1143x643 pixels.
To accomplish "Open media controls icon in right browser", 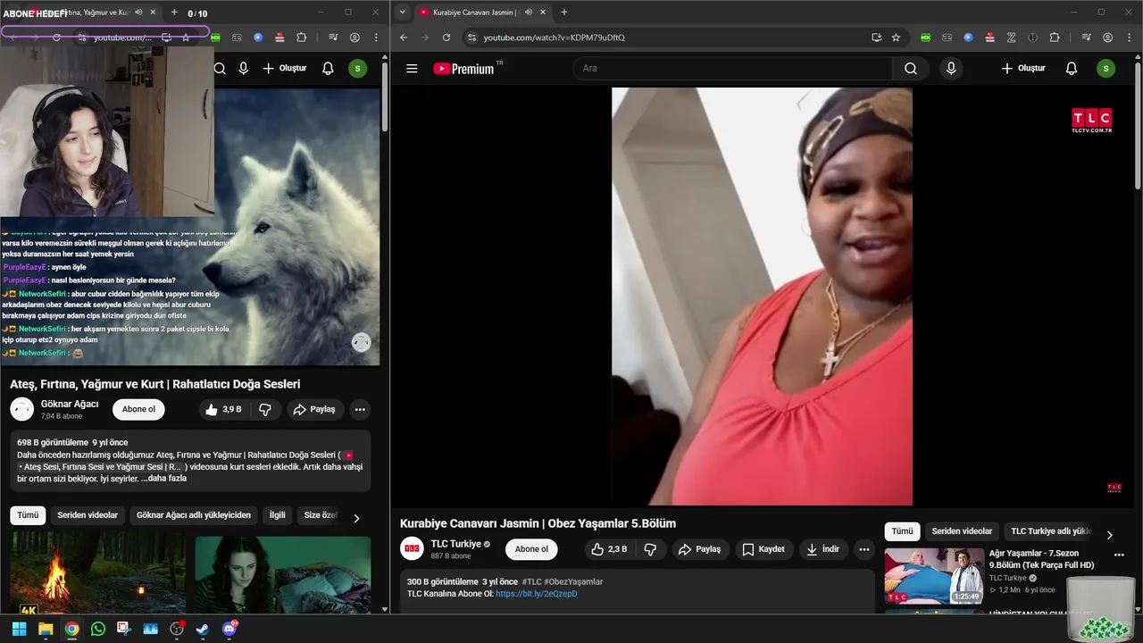I will click(x=1086, y=38).
